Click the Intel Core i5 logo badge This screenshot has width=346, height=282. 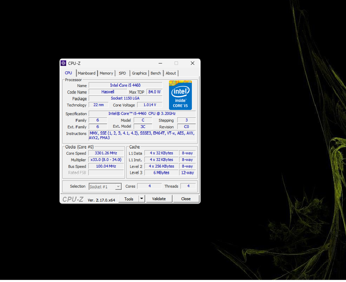pos(180,95)
